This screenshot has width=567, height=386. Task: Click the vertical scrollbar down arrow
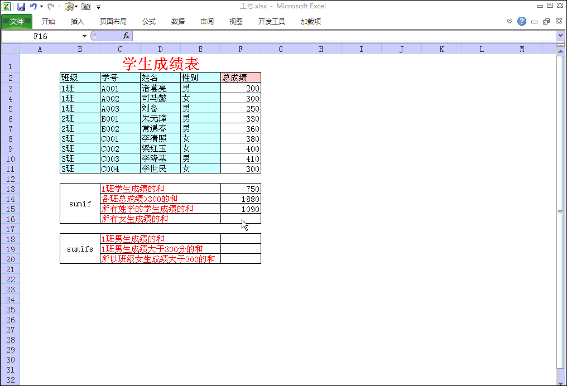point(560,383)
